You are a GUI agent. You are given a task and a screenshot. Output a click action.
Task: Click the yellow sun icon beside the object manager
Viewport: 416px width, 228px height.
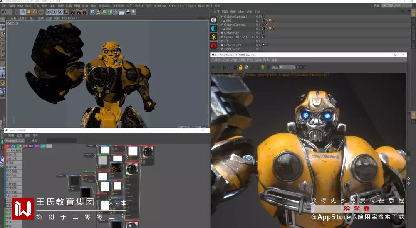pos(213,37)
